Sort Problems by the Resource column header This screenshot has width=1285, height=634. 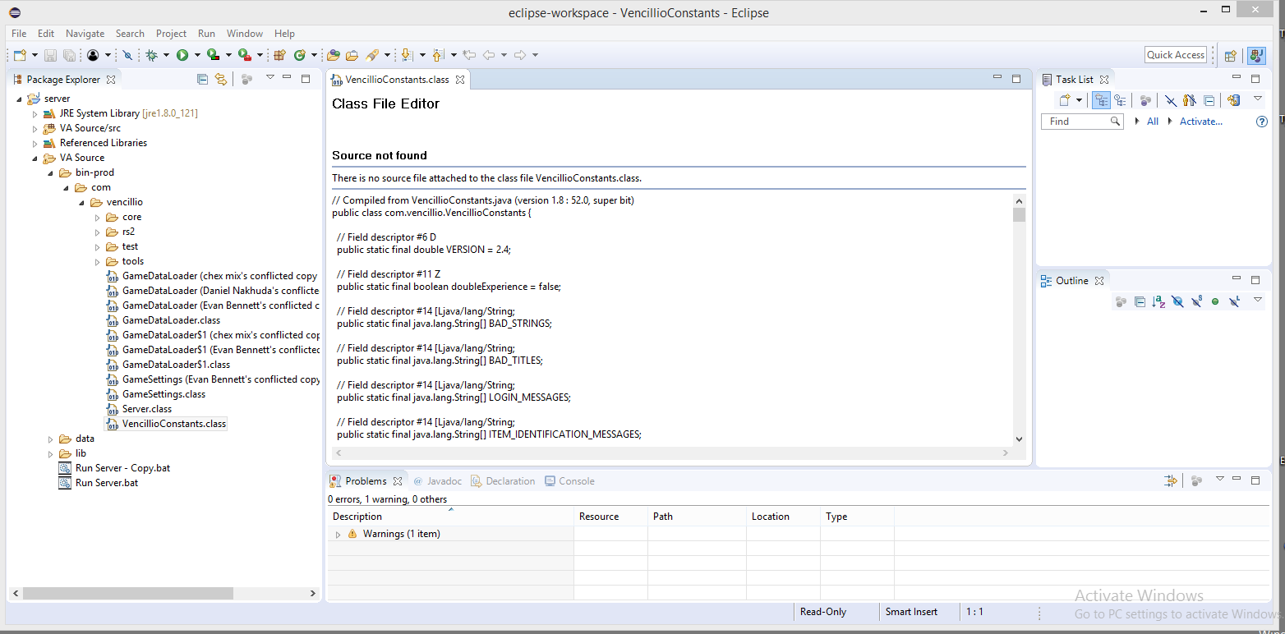click(610, 517)
